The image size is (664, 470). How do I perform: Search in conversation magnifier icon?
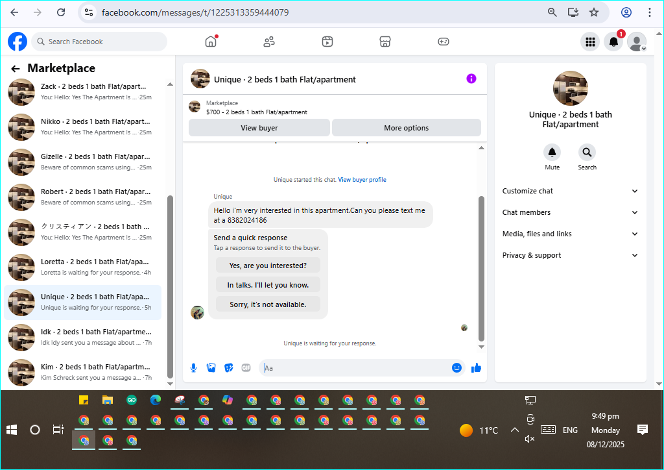click(587, 152)
